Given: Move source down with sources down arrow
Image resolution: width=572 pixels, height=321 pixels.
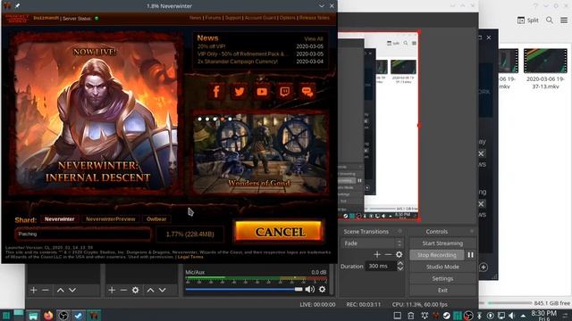Looking at the screenshot, I should click(x=163, y=290).
